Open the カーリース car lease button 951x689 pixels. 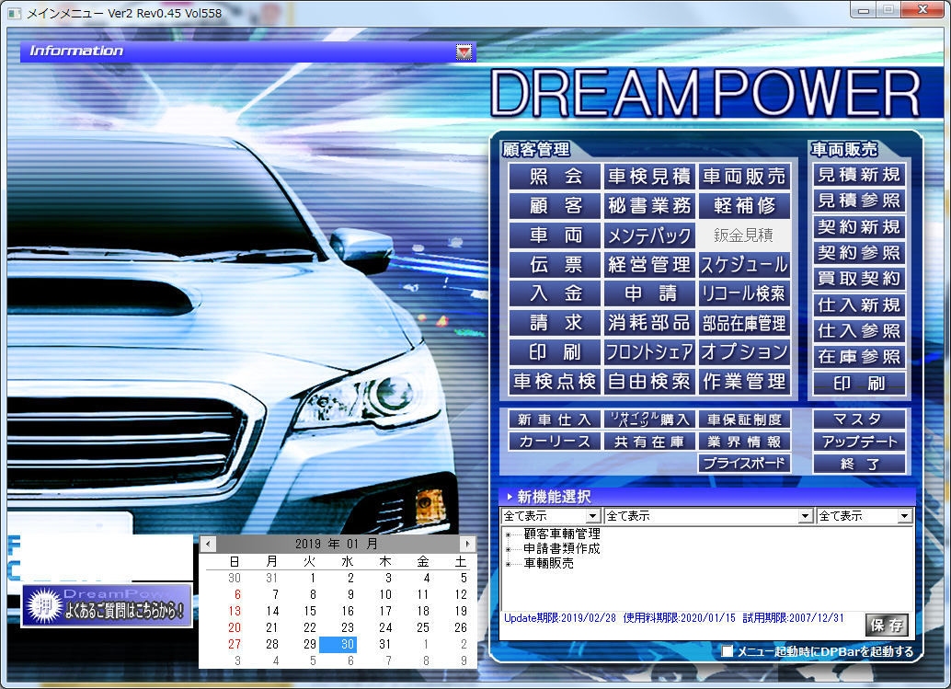[555, 442]
